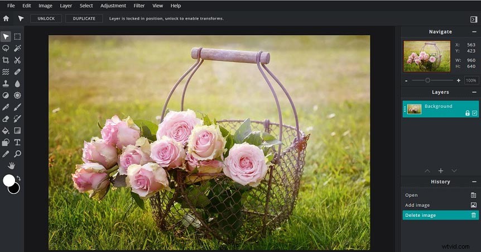Screen dimensions: 481x252
Task: Select the Magic Wand tool
Action: coord(17,48)
